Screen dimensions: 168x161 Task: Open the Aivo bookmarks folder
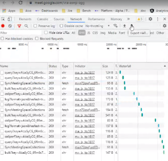26,11
